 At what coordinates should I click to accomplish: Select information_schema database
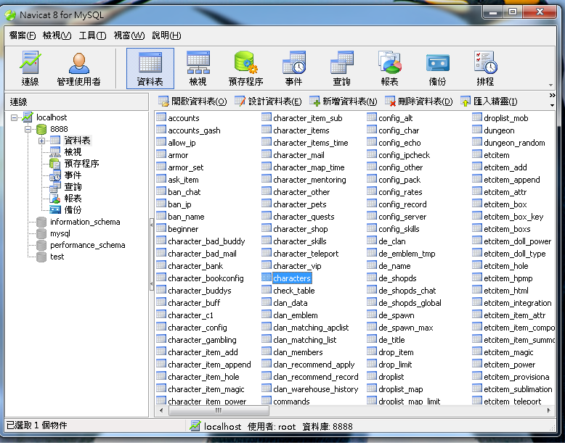85,222
